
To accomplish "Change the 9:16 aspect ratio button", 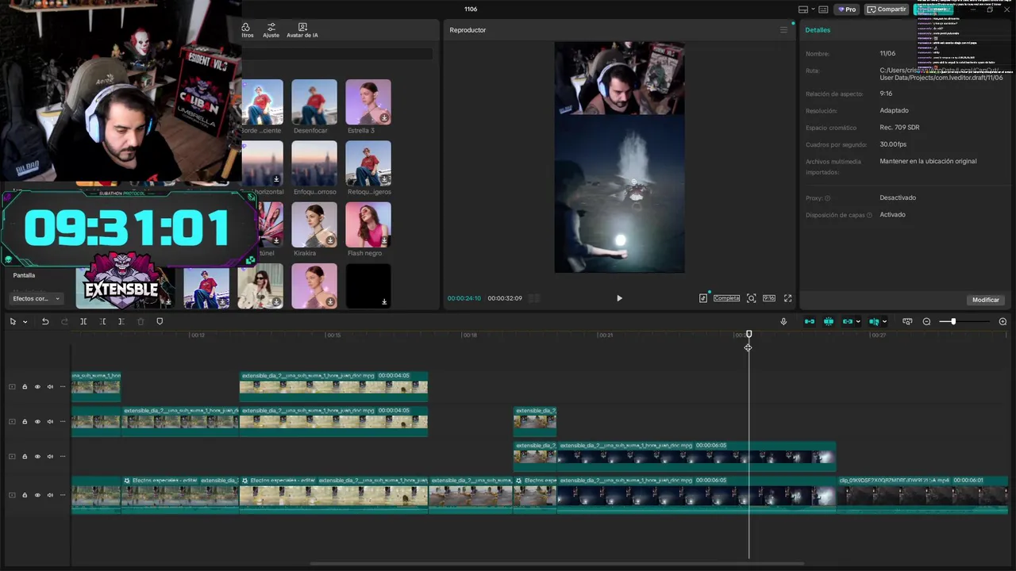I will (769, 298).
